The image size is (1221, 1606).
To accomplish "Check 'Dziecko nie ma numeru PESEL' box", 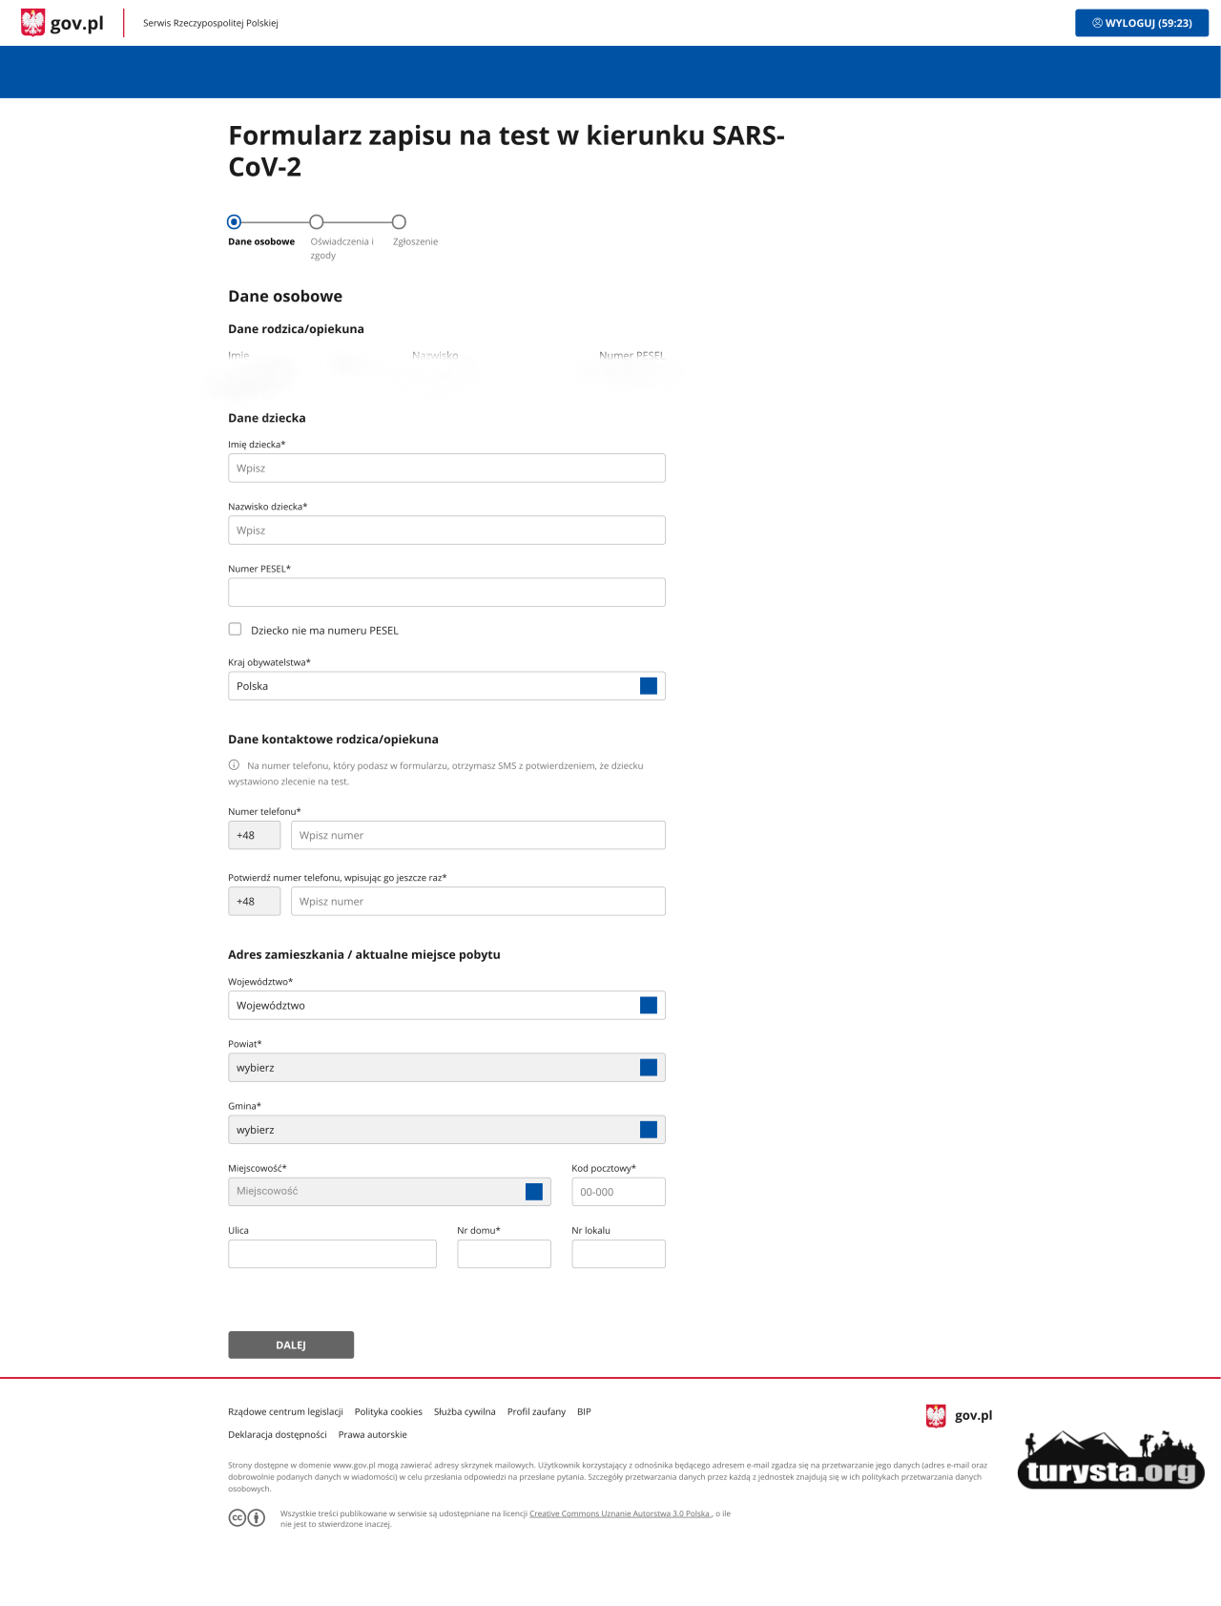I will [235, 629].
